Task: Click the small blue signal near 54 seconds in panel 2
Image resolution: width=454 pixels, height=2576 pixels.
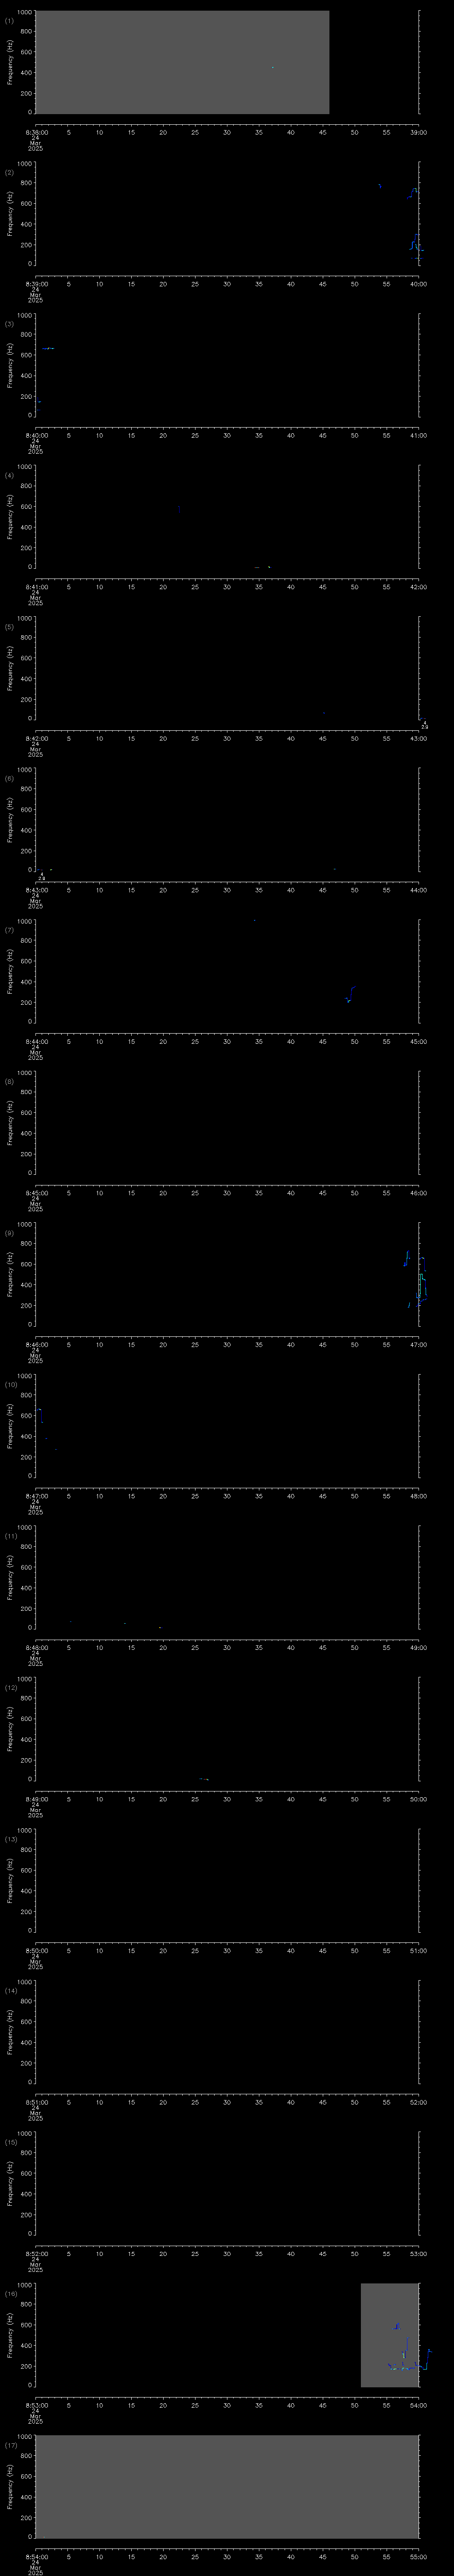Action: [379, 186]
